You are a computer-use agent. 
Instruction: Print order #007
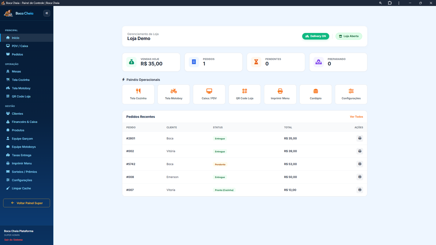click(x=360, y=190)
